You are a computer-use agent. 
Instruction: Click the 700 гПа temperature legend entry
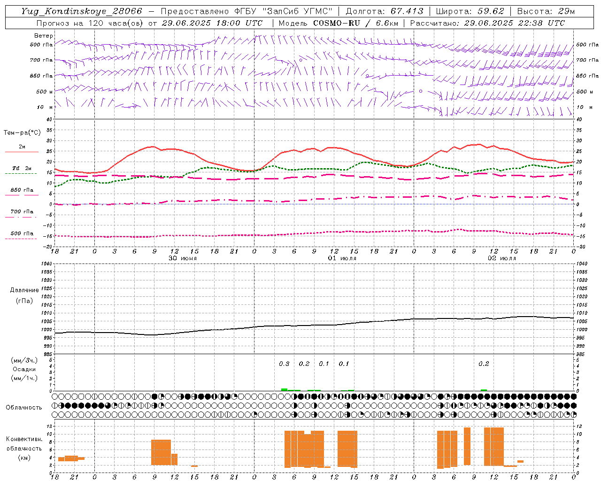(22, 214)
